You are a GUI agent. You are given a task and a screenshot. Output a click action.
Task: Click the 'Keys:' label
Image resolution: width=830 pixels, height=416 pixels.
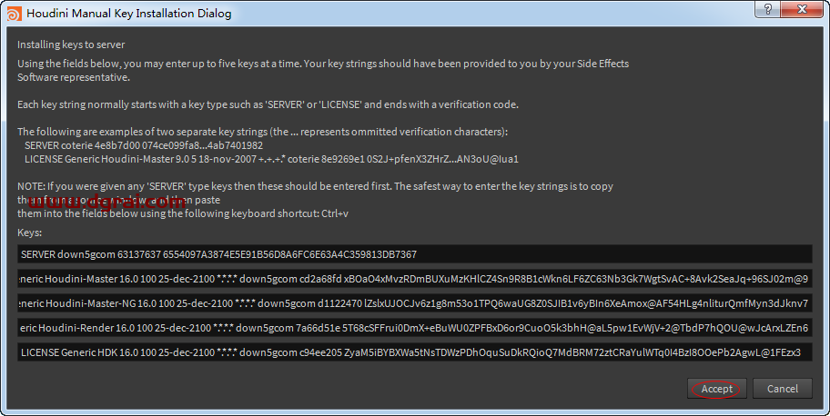(x=30, y=233)
